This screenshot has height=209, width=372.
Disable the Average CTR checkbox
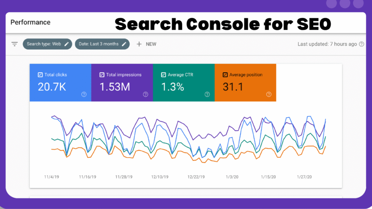click(x=163, y=75)
